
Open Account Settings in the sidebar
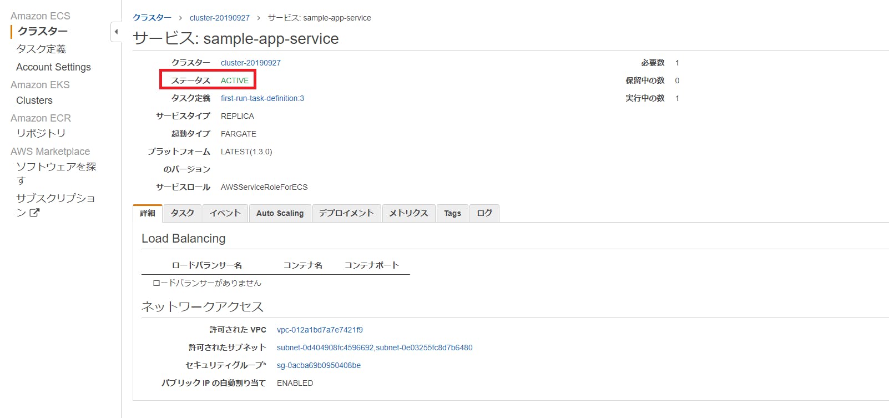[x=53, y=67]
